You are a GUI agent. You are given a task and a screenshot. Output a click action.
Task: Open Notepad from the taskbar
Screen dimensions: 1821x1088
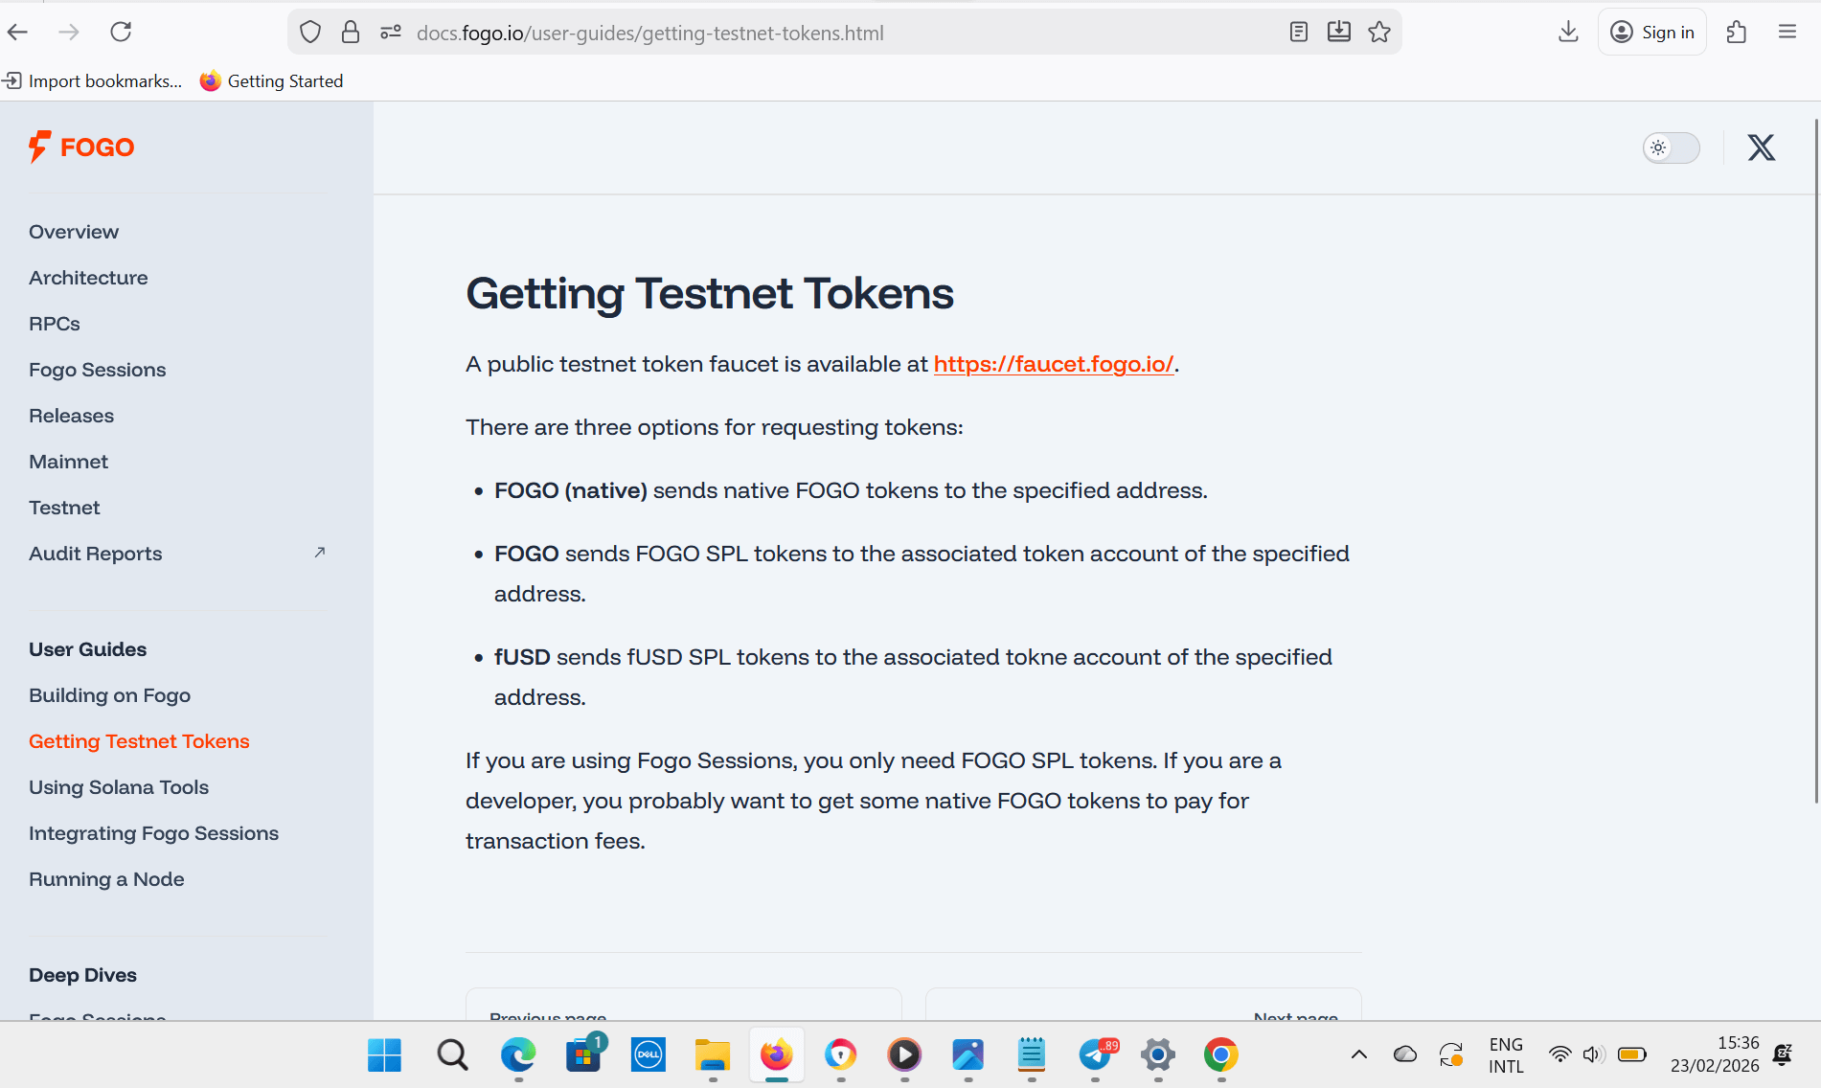pos(1032,1055)
